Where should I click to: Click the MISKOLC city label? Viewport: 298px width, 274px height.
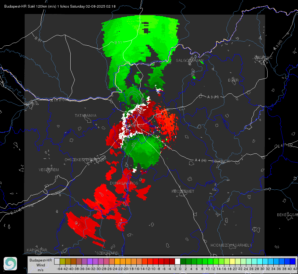[x=264, y=57]
